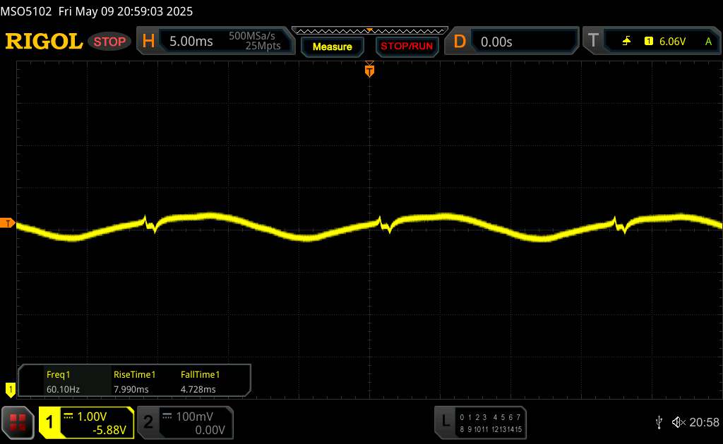Click the trigger level T marker on left edge
723x444 pixels.
coord(8,223)
